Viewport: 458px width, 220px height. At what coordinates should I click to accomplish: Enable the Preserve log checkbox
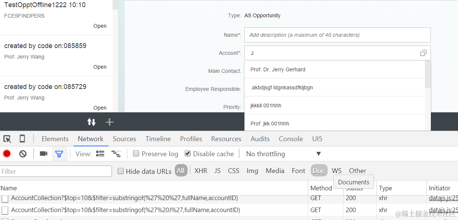(136, 154)
